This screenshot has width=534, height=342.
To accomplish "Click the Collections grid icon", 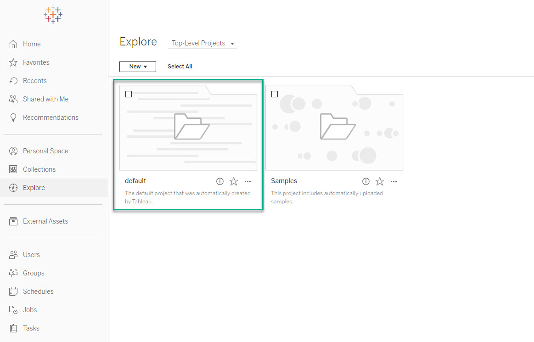I will [x=13, y=169].
